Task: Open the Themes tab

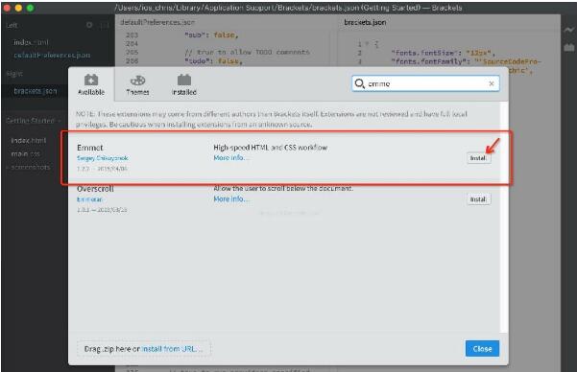Action: [137, 85]
